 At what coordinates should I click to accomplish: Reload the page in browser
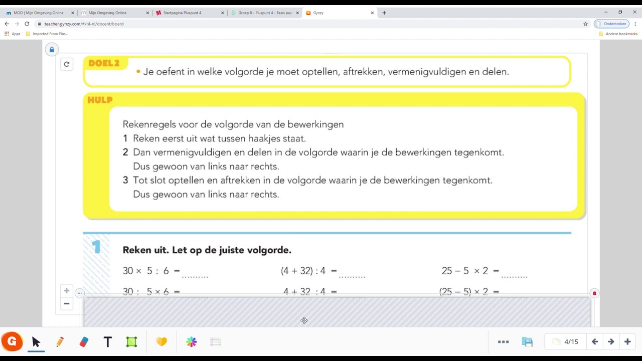tap(27, 24)
